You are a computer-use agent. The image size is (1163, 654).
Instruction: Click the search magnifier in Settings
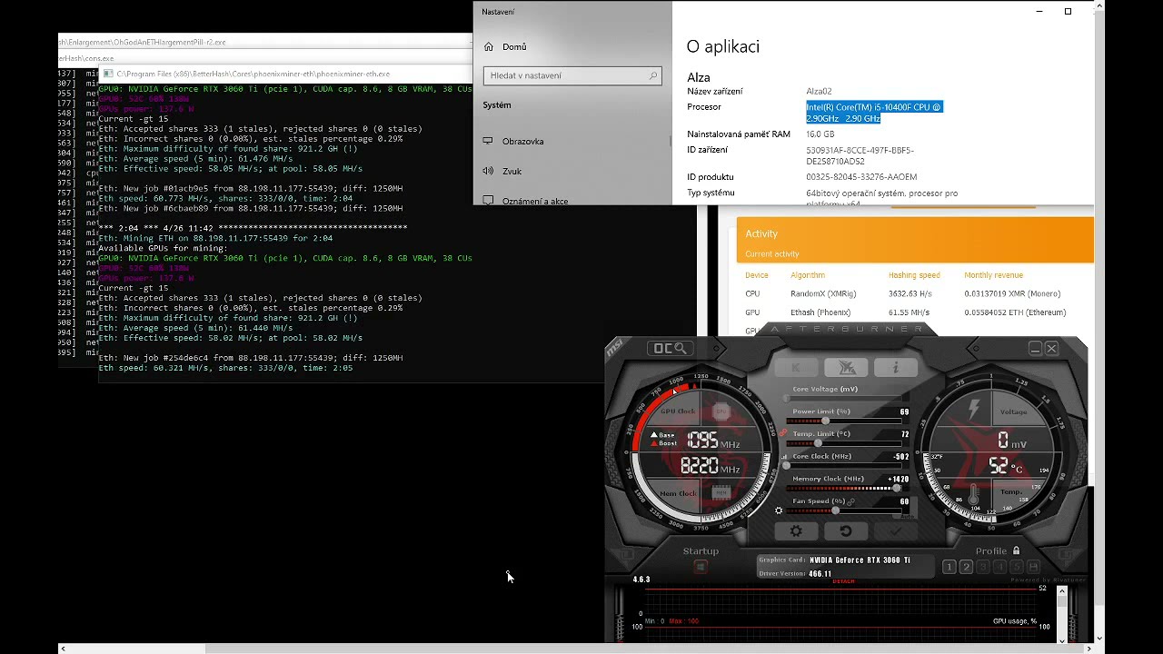[x=652, y=75]
